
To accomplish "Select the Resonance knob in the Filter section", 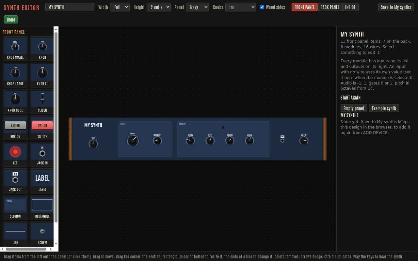I will 157,140.
